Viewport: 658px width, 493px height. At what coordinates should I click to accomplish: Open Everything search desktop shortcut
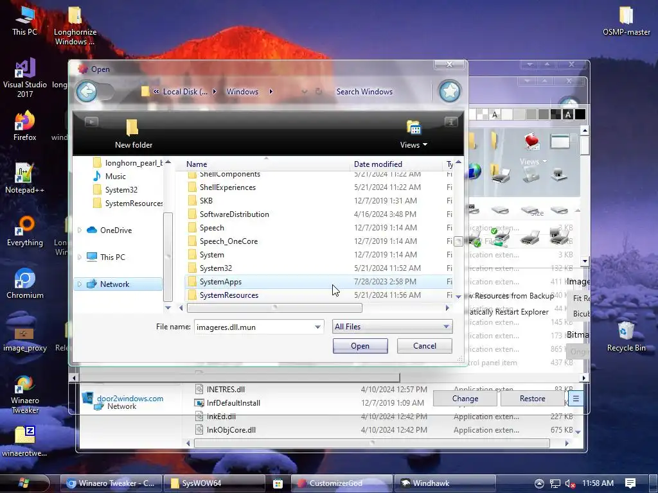point(25,231)
